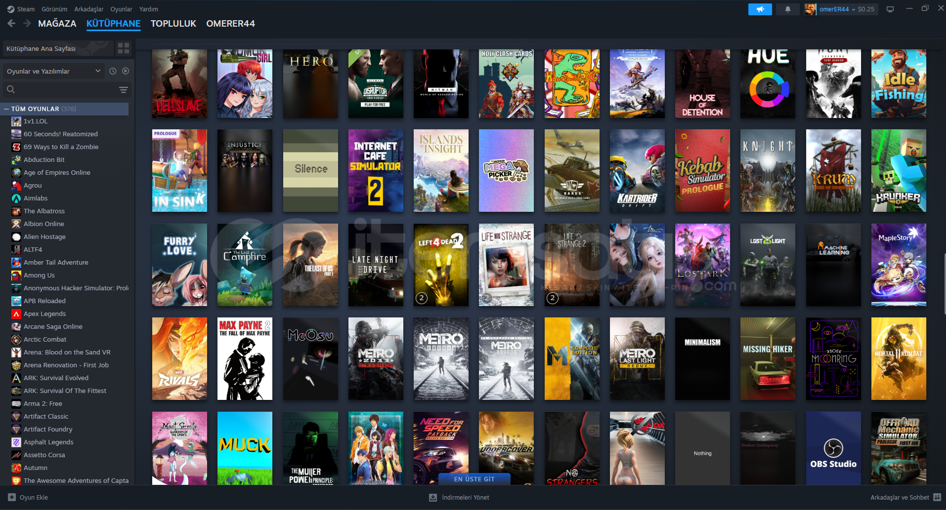The image size is (946, 510).
Task: Select Albion Online in game list
Action: (43, 224)
